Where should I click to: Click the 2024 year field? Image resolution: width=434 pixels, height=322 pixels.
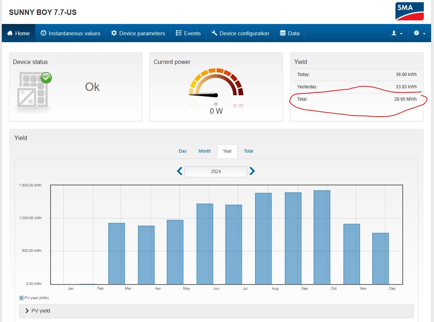click(x=216, y=172)
